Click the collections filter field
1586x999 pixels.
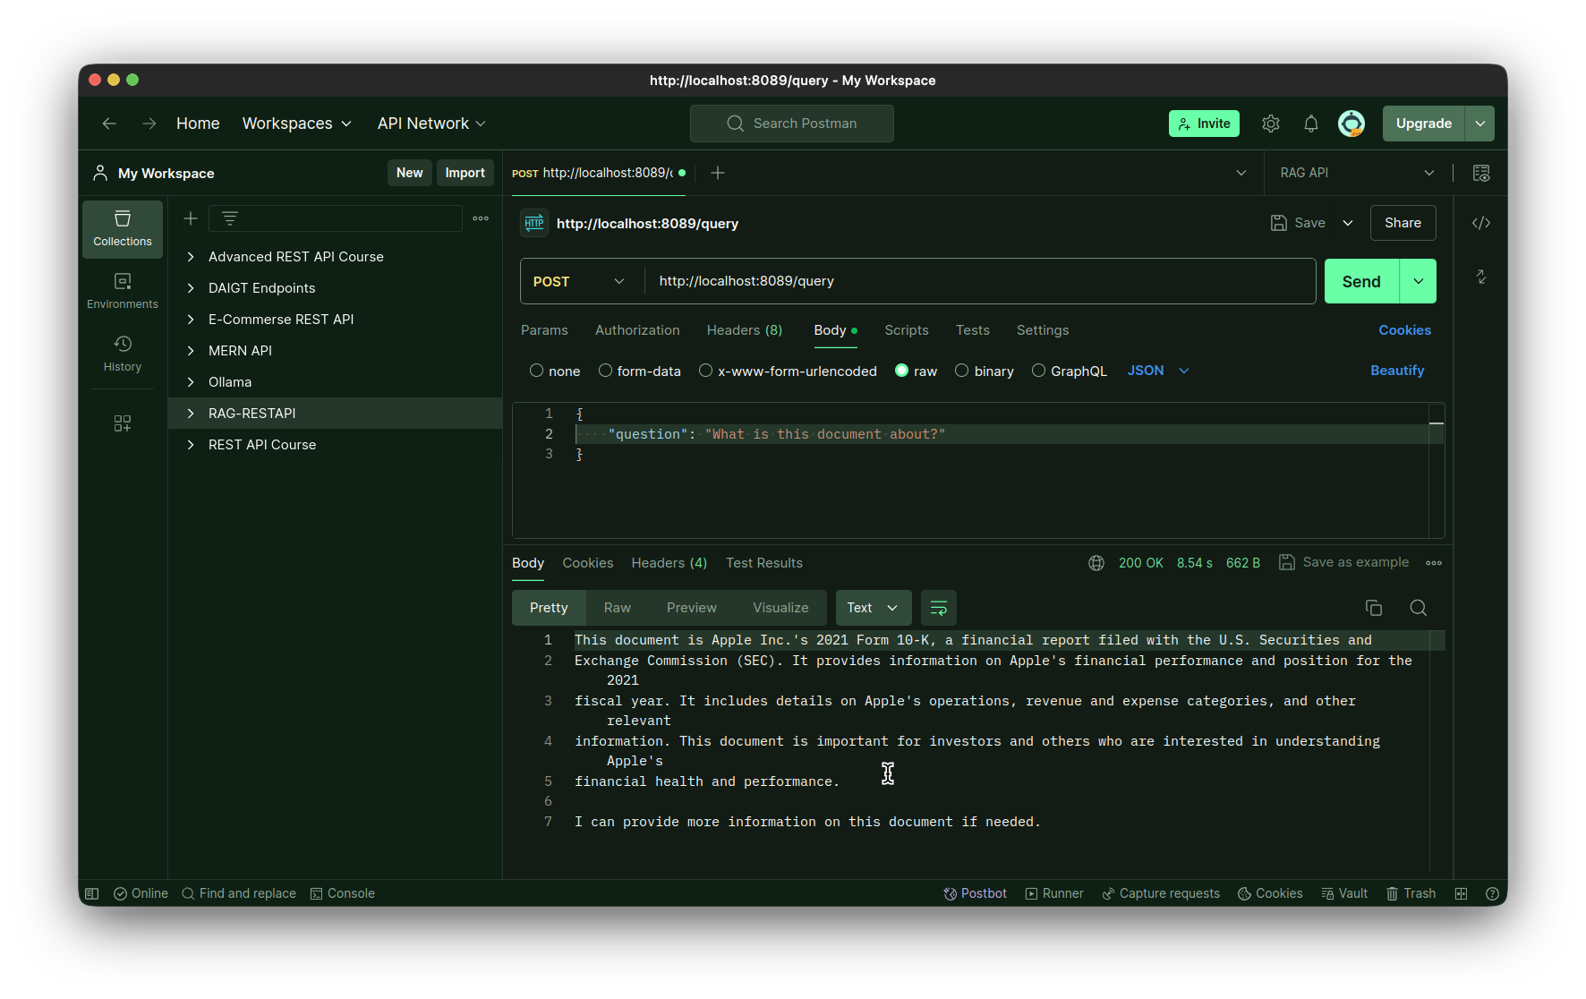coord(336,218)
